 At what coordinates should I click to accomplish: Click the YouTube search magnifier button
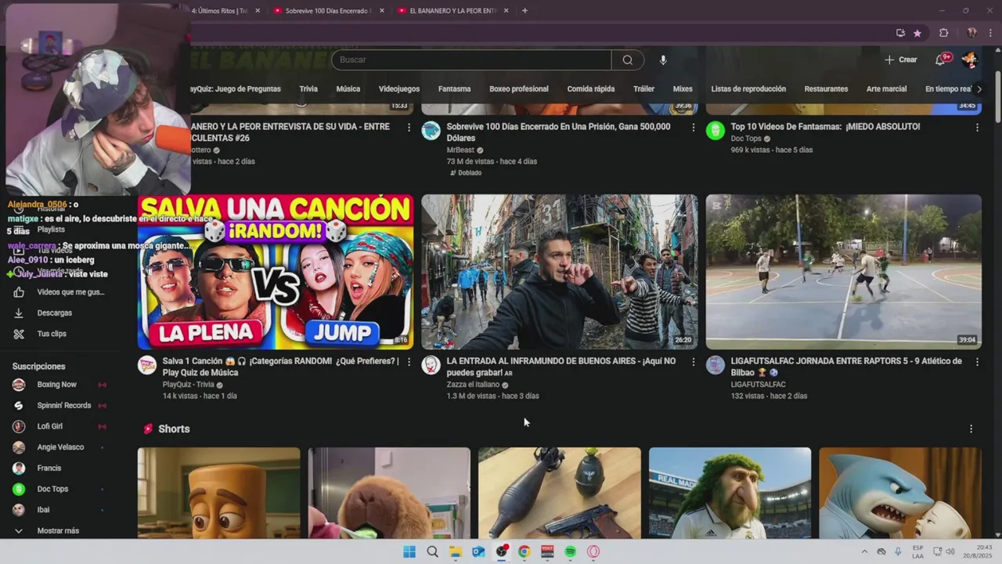pyautogui.click(x=628, y=60)
